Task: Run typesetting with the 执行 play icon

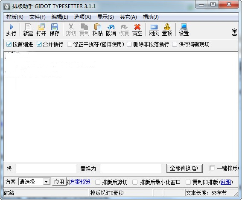Action: coord(11,30)
